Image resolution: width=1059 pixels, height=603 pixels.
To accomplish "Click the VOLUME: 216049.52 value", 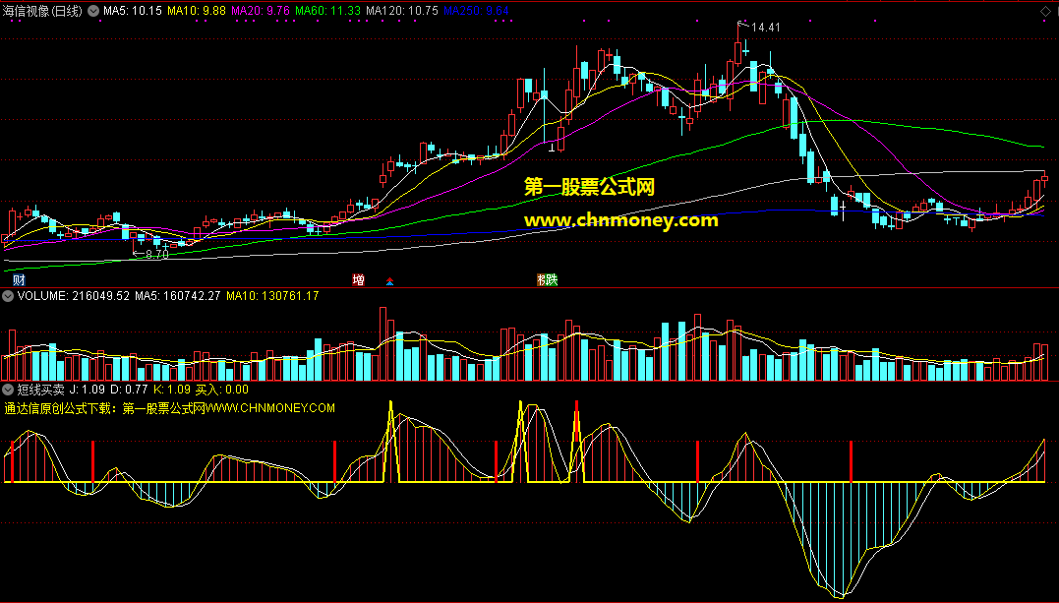I will (x=74, y=296).
